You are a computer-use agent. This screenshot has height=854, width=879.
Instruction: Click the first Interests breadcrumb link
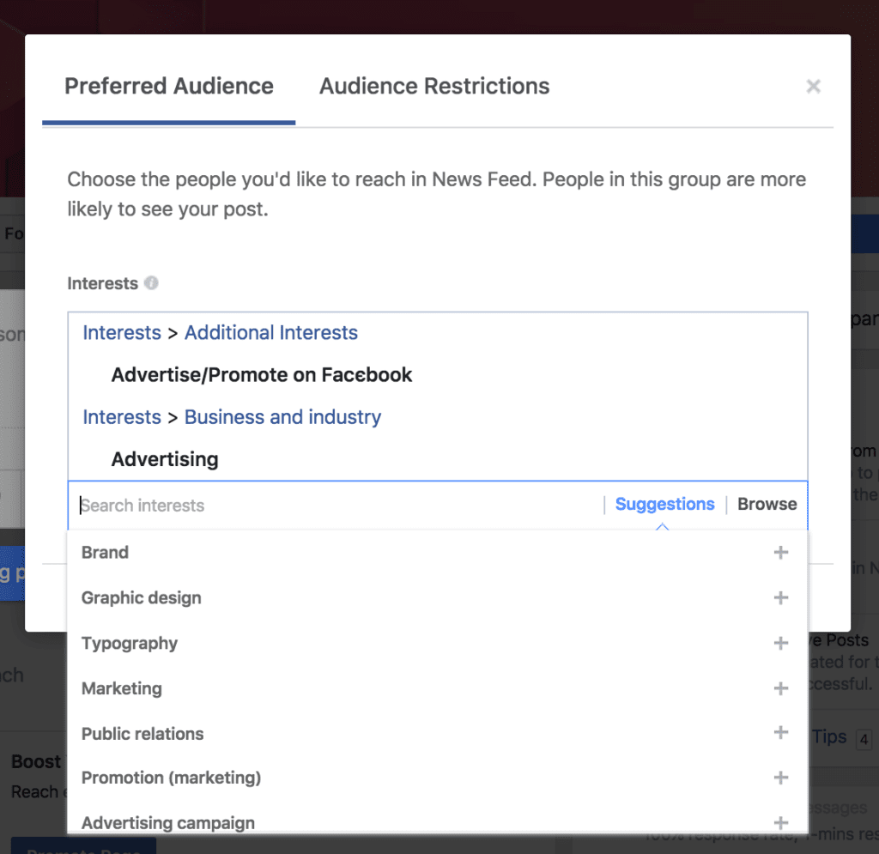tap(121, 332)
